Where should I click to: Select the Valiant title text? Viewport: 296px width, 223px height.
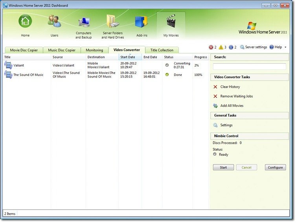(19, 65)
